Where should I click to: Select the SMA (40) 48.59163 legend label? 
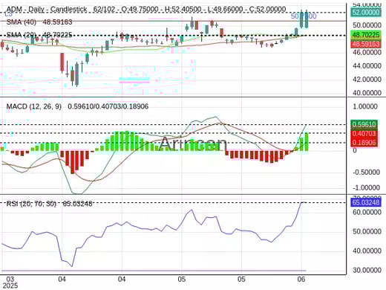coord(39,22)
